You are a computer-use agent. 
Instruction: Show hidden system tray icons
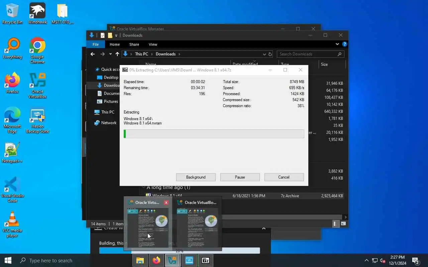pyautogui.click(x=367, y=261)
